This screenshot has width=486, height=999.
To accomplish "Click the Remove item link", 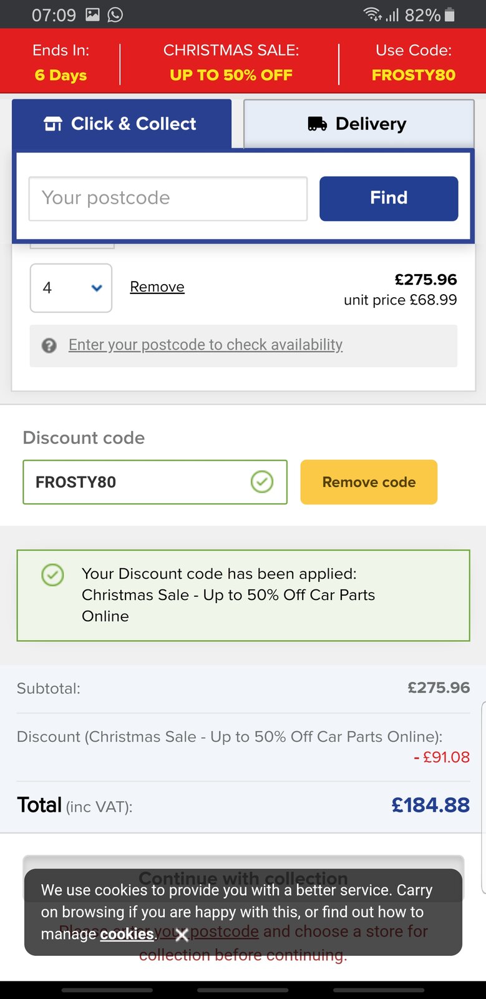I will coord(157,287).
